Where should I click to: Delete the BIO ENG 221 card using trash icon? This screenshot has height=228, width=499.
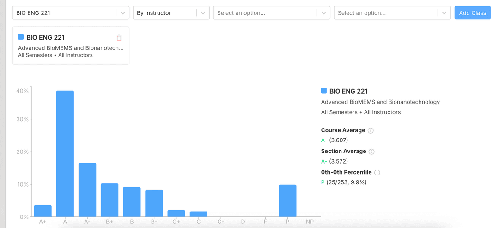tap(119, 37)
